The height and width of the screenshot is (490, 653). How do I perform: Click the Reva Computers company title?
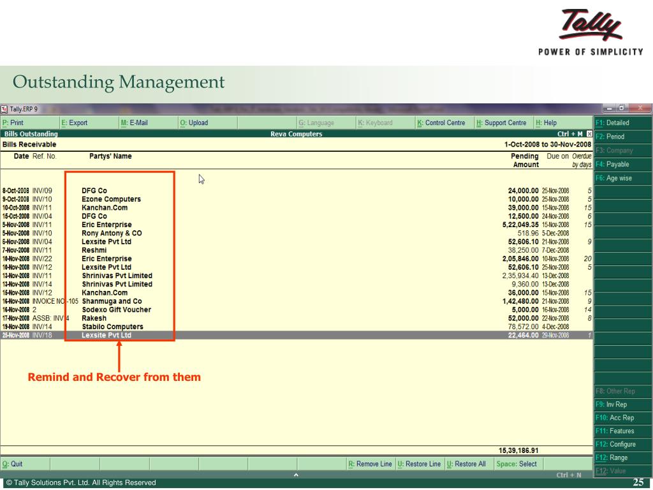296,134
